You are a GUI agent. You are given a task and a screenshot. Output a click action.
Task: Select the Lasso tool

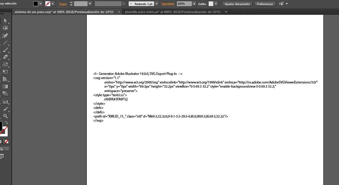pos(5,28)
